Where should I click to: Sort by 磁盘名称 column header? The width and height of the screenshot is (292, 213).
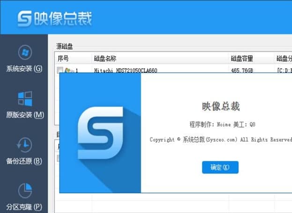tap(105, 59)
